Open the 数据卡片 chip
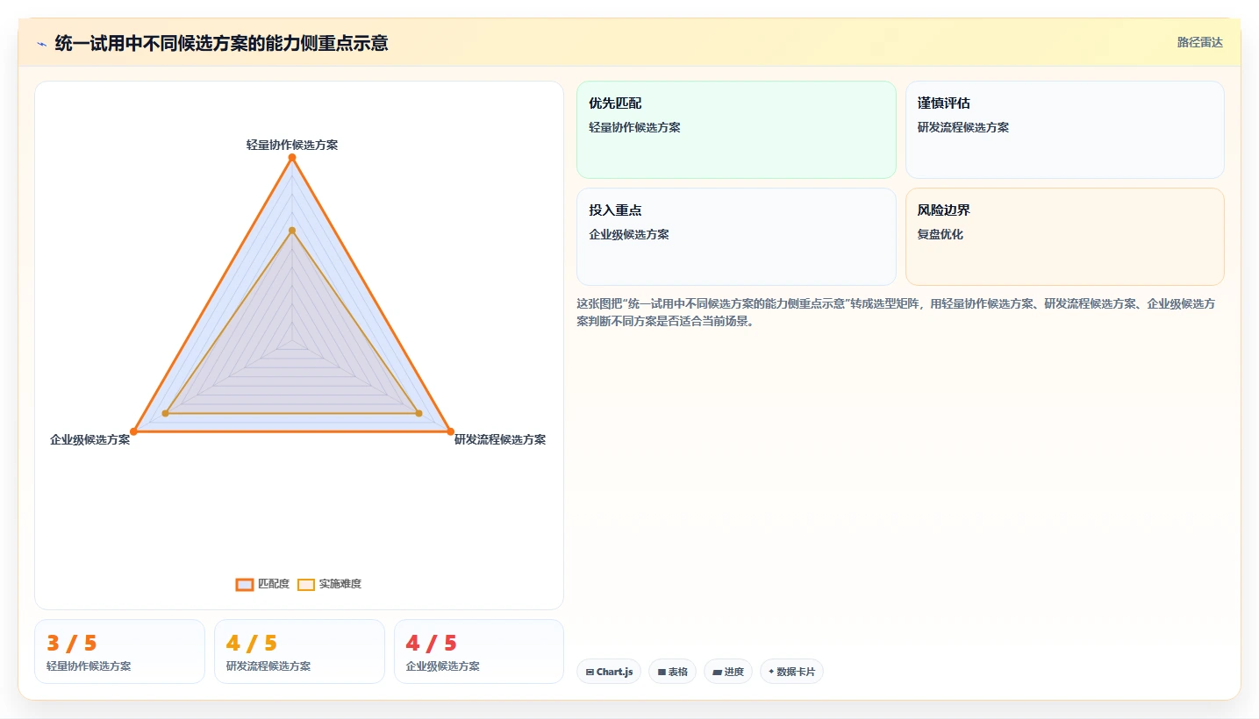 (791, 672)
